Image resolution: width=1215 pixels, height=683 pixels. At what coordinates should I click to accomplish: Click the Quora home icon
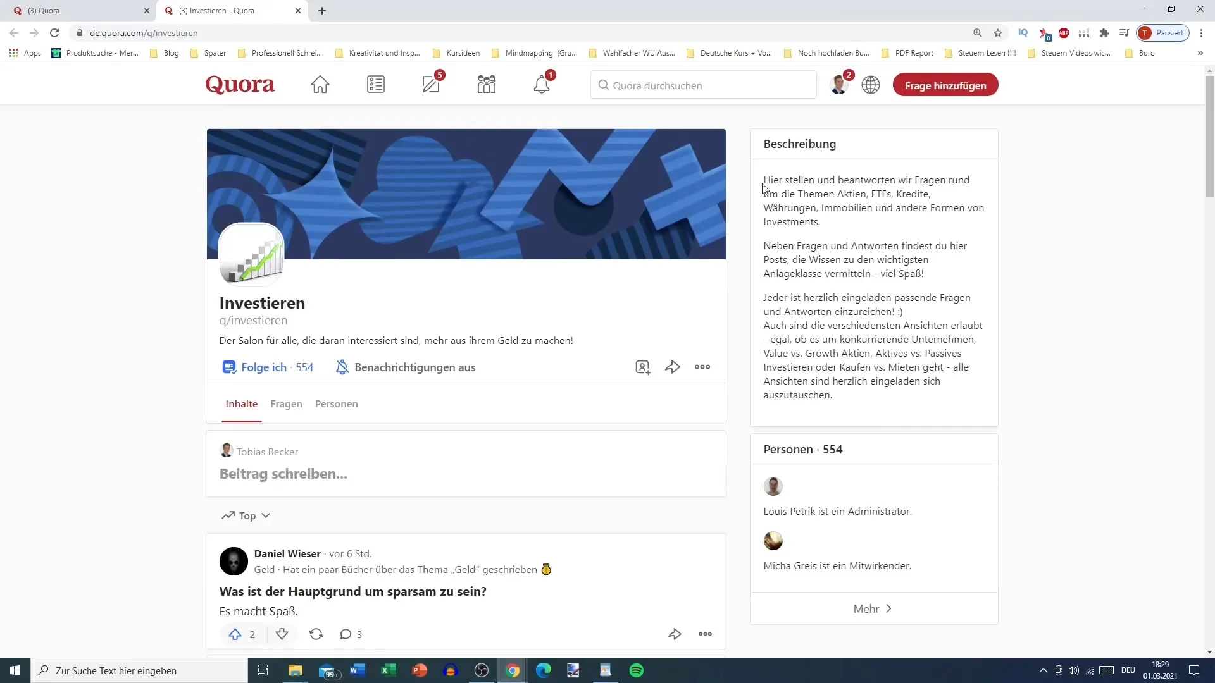[x=320, y=84]
